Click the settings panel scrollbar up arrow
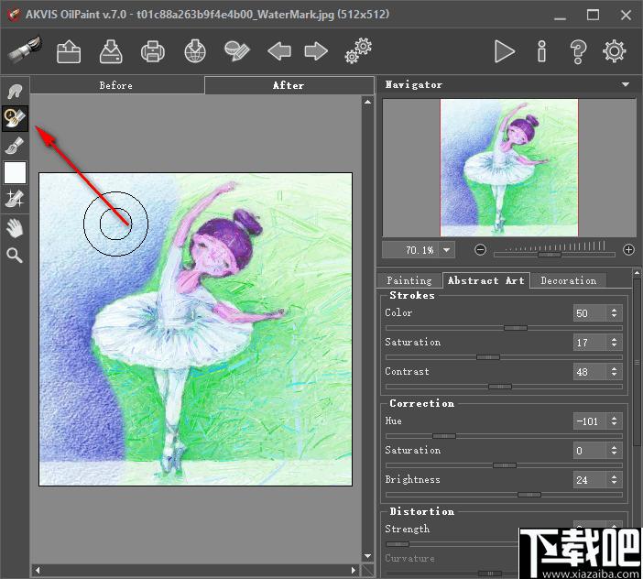This screenshot has height=579, width=643. click(637, 272)
